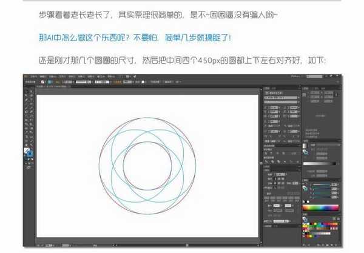
Task: Select the Hand tool in the toolbar
Action: [26, 144]
